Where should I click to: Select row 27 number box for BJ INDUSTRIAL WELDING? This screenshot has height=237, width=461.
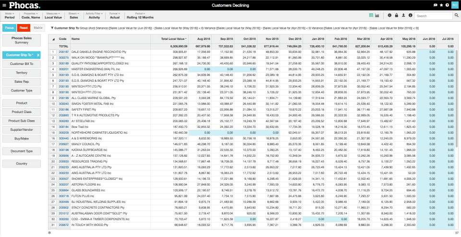pyautogui.click(x=53, y=202)
